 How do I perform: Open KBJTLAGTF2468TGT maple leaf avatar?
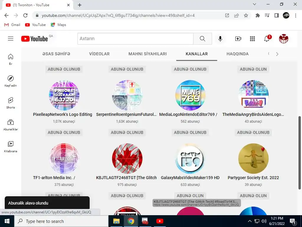[x=127, y=158]
